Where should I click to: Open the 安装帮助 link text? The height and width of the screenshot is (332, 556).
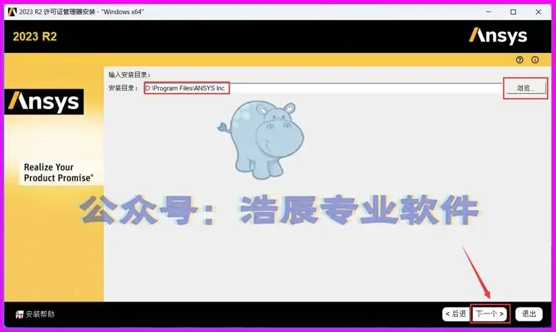pos(40,314)
